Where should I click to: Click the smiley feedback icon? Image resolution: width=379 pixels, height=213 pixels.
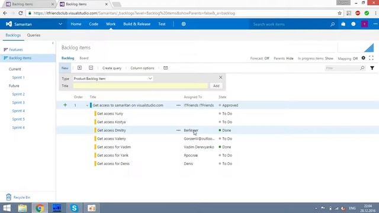point(354,24)
